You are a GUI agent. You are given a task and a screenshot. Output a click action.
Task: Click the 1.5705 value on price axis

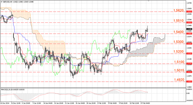[189, 3]
